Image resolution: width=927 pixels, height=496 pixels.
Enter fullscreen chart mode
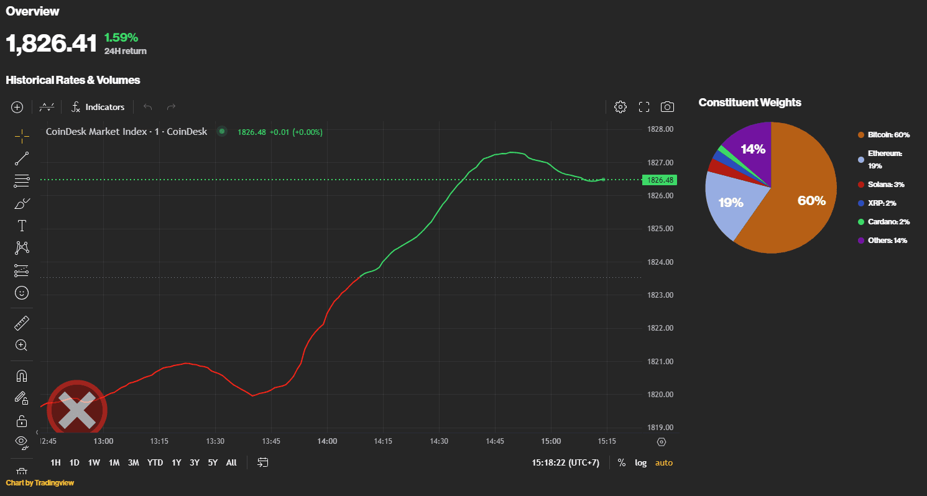pos(644,107)
